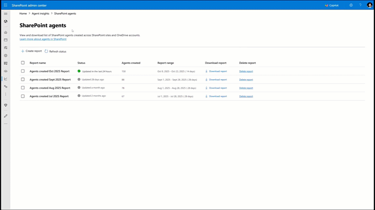Click the Report name column header
Viewport: 375px width, 210px height.
(x=38, y=63)
